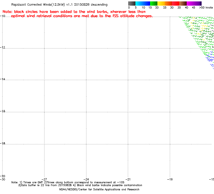Click the -24 longitude axis label
This screenshot has width=214, height=194.
86,179
